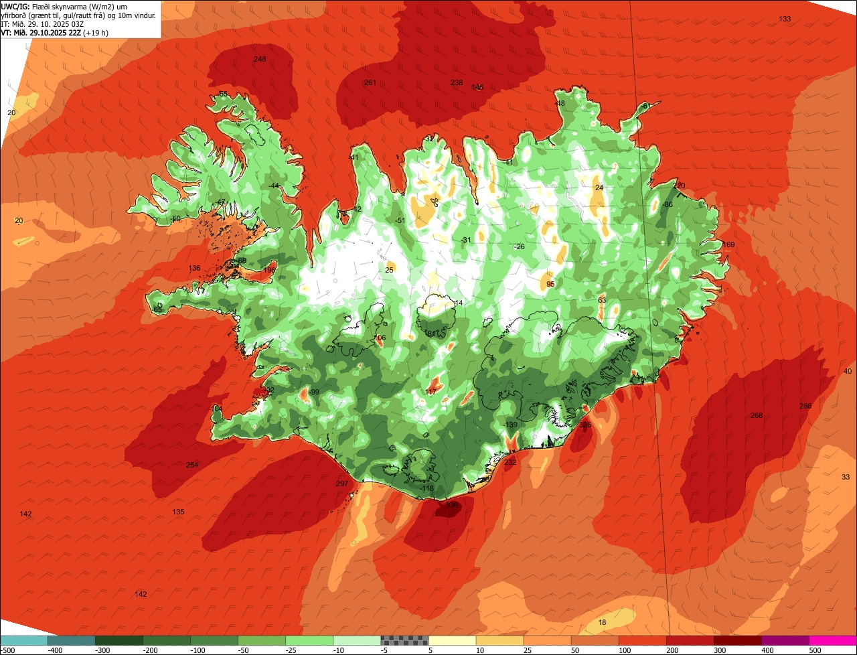857x655 pixels.
Task: Select the magenta above-500 legend swatch
Action: pos(833,640)
